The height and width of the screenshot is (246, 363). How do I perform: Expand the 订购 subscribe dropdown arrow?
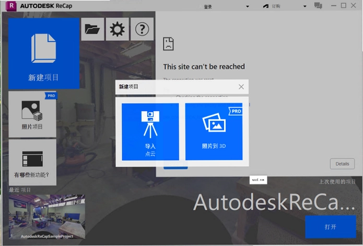305,6
